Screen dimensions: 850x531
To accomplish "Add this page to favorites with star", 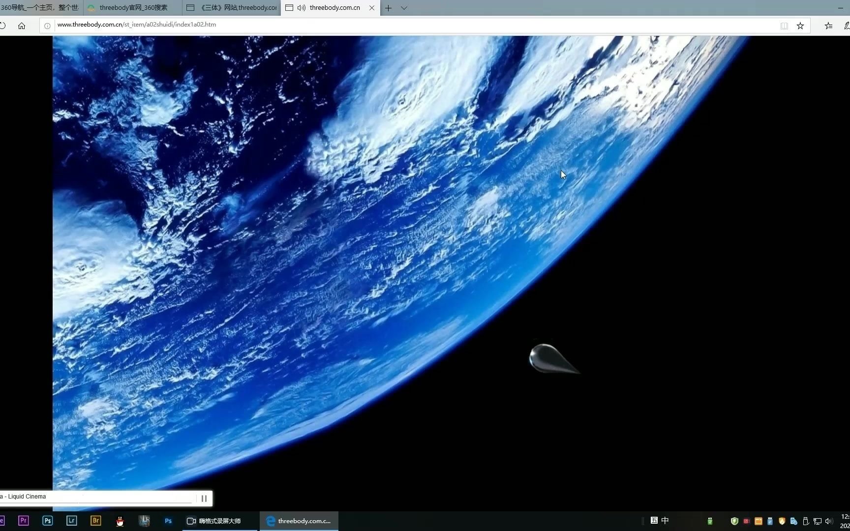I will (800, 26).
